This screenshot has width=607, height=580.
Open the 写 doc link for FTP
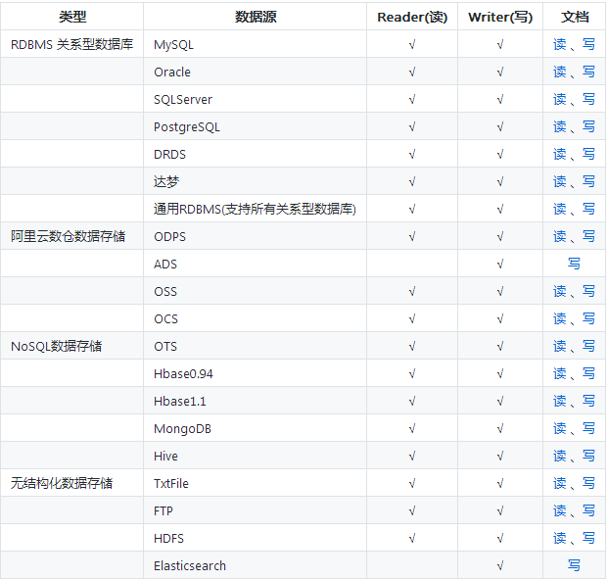pyautogui.click(x=588, y=510)
